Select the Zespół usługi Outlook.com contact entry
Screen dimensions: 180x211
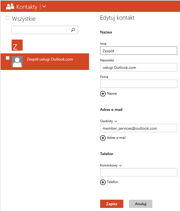(x=50, y=59)
